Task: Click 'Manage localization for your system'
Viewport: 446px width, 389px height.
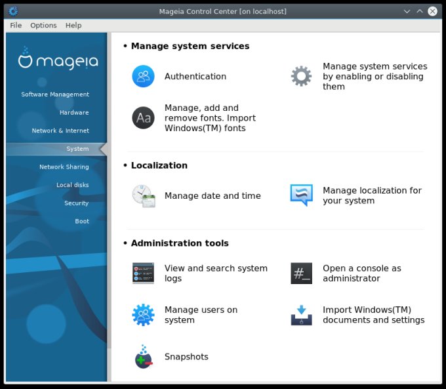Action: tap(372, 195)
